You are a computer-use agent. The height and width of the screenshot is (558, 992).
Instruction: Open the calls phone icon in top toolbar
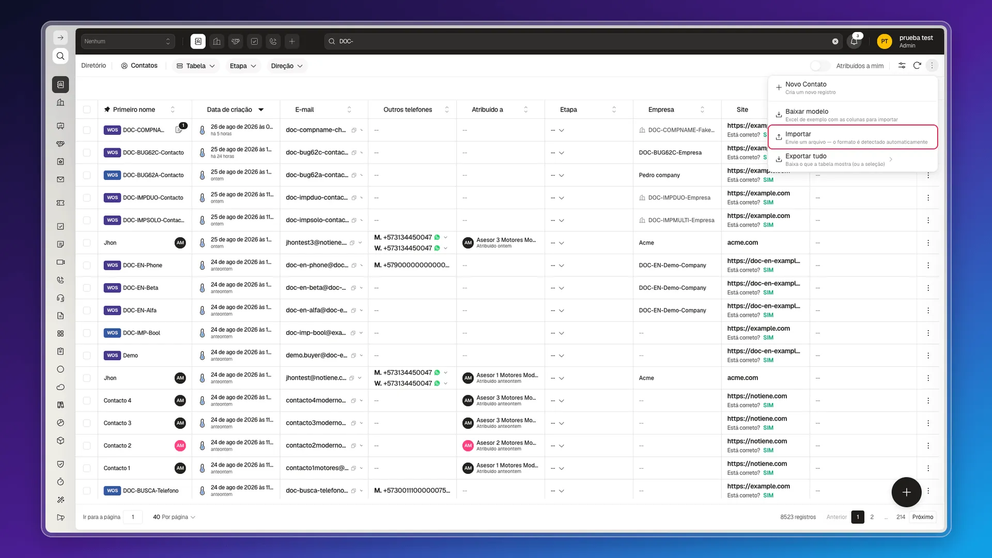pos(273,41)
